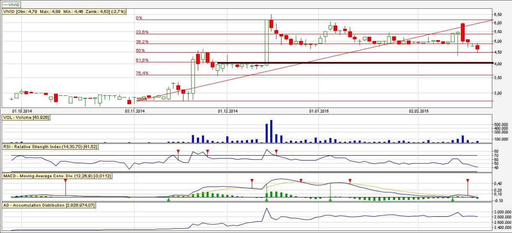Image resolution: width=512 pixels, height=233 pixels.
Task: Select the 23,6% Fibonacci retracement label
Action: point(142,32)
